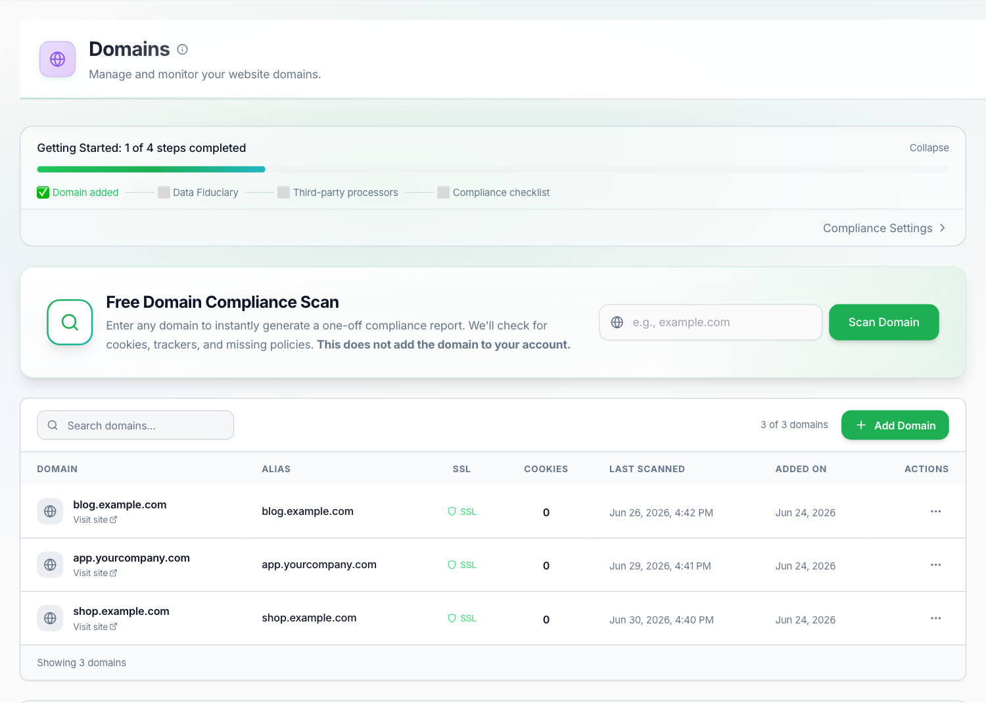Viewport: 986px width, 703px height.
Task: Click the search magnifier in Search domains box
Action: 53,425
